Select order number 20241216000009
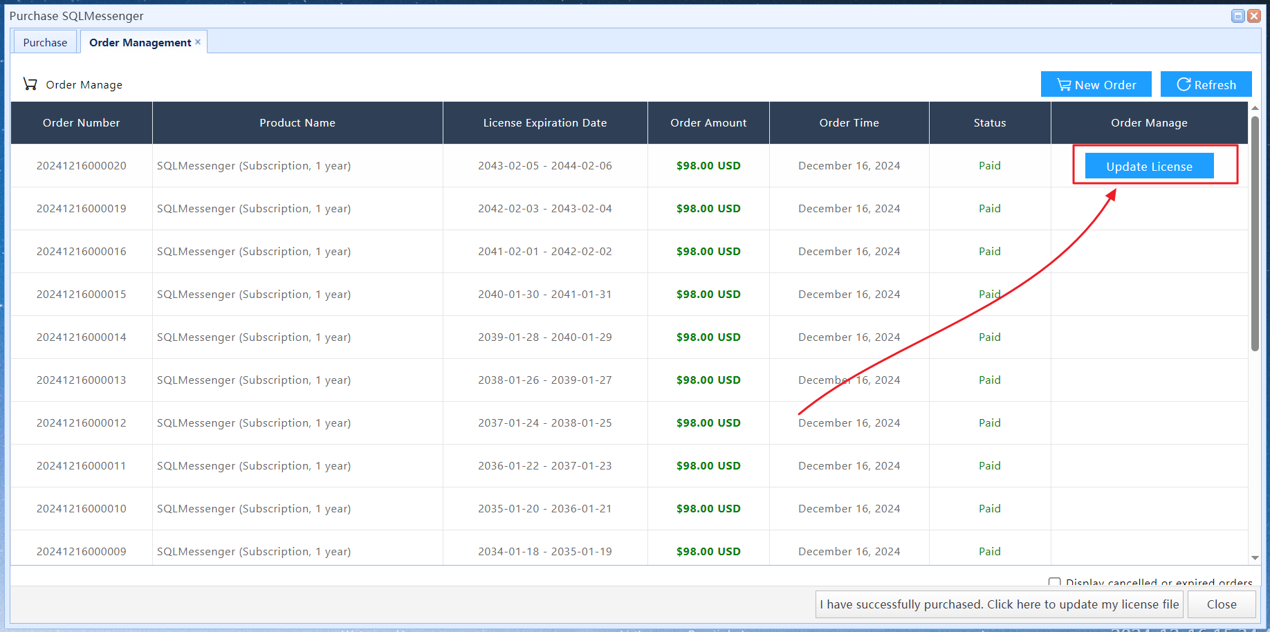Viewport: 1270px width, 632px height. pos(82,551)
